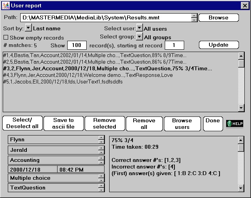Open the Select group dropdown

coord(139,36)
